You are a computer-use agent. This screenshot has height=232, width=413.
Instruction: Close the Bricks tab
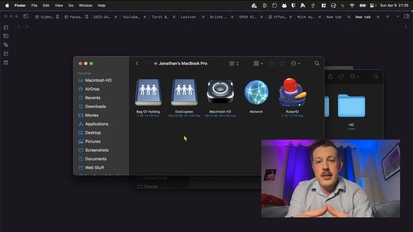click(x=232, y=17)
